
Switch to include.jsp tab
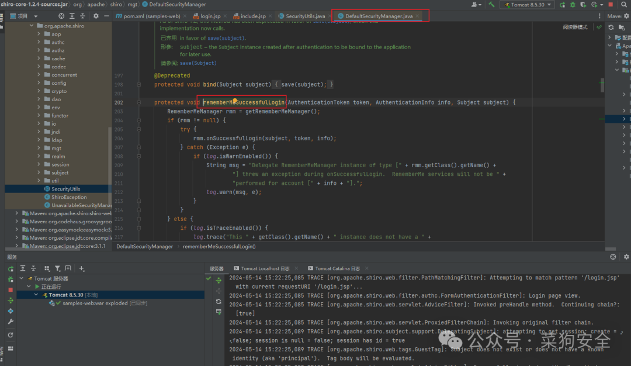pyautogui.click(x=253, y=16)
